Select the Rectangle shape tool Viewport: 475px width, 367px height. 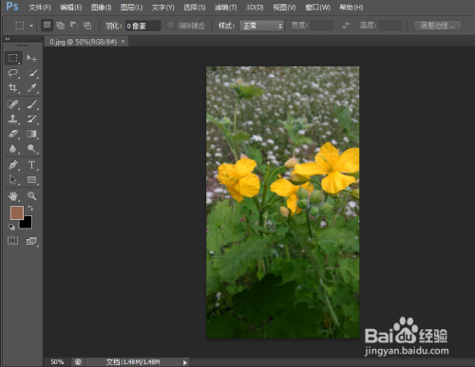31,179
